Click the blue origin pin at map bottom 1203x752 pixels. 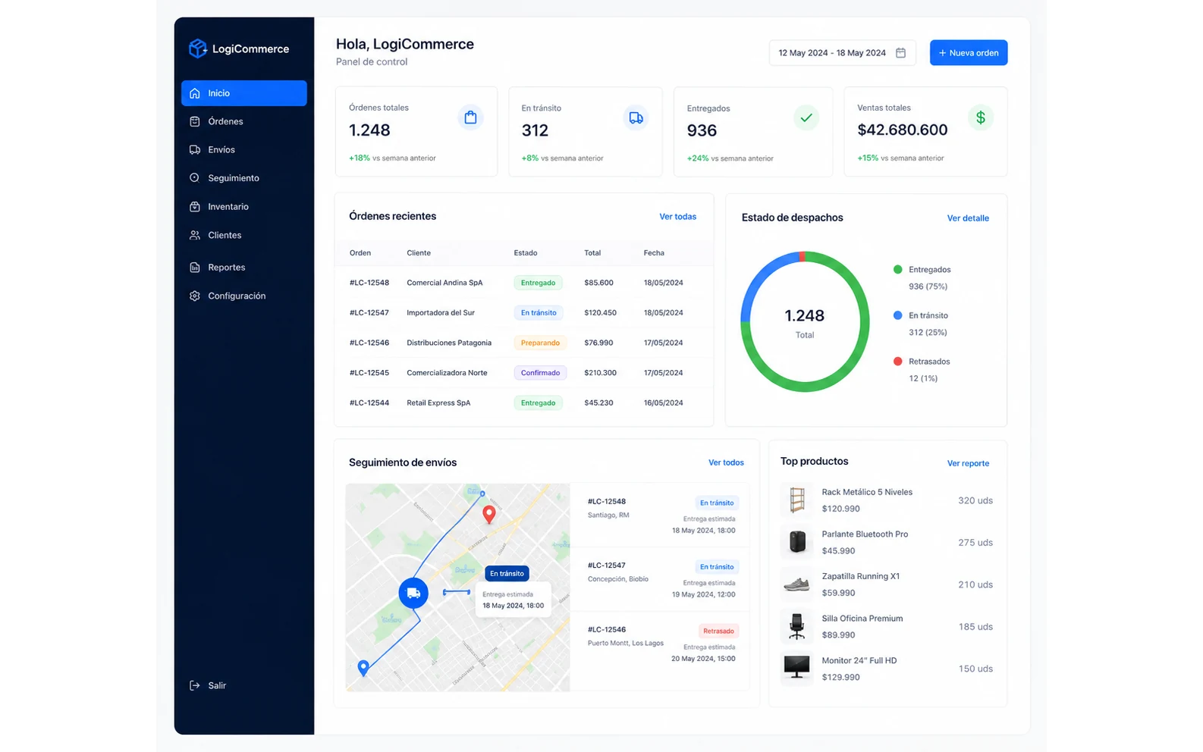click(363, 668)
